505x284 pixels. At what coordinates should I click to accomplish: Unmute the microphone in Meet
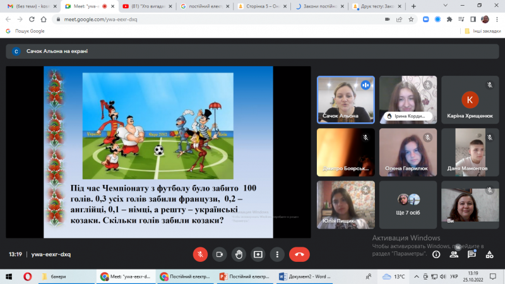click(200, 254)
